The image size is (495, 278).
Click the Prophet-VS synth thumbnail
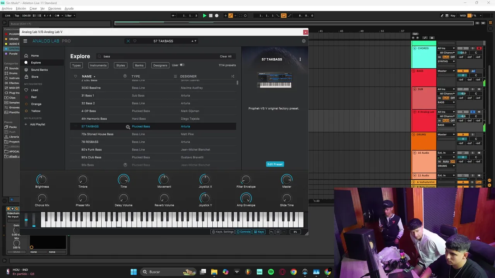coord(275,80)
